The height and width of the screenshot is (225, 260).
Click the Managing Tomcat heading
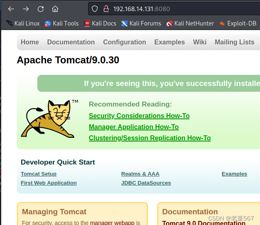point(54,212)
